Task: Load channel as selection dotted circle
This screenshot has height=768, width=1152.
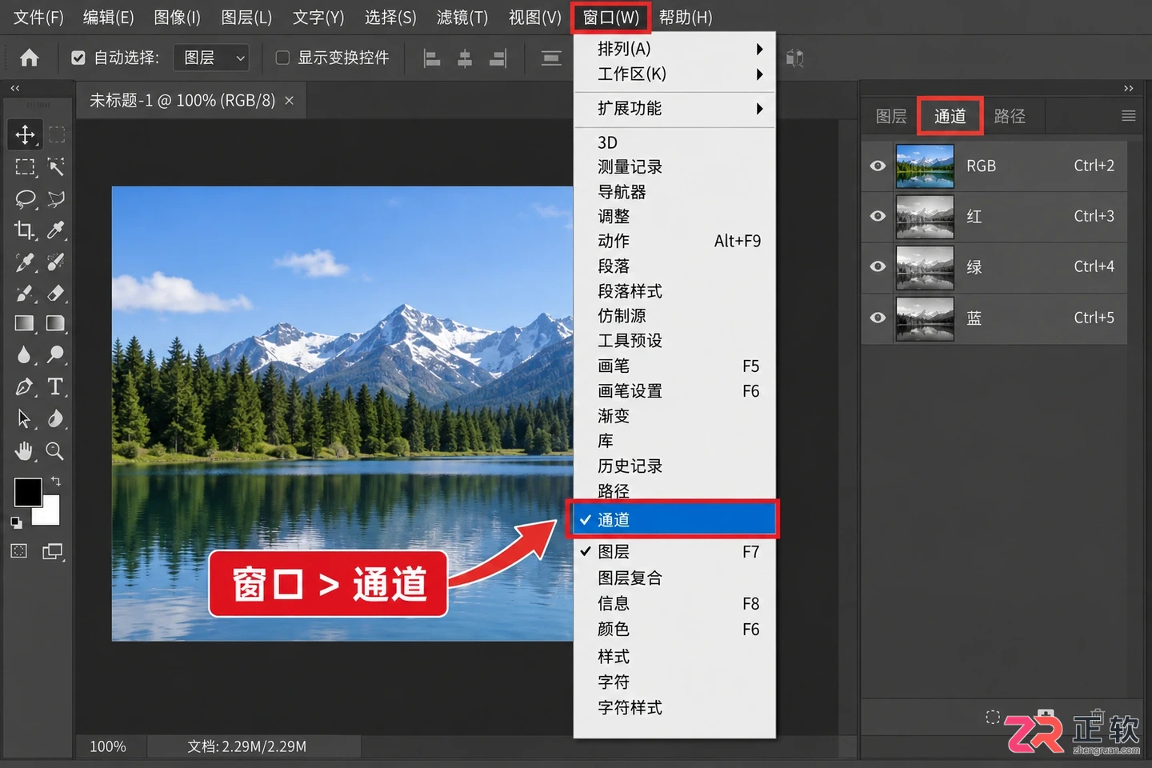Action: [993, 717]
